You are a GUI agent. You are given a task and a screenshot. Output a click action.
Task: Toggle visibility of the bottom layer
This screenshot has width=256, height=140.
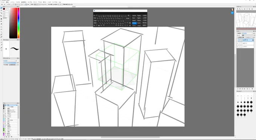tap(237, 47)
